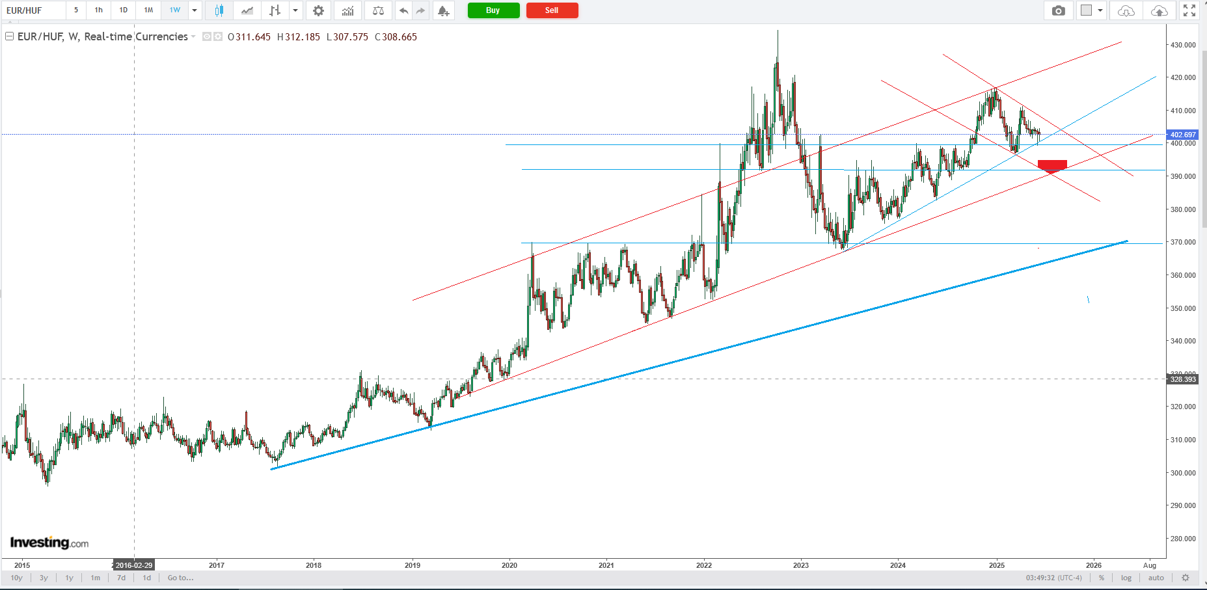Switch to the area chart style
The width and height of the screenshot is (1207, 590).
pyautogui.click(x=247, y=10)
